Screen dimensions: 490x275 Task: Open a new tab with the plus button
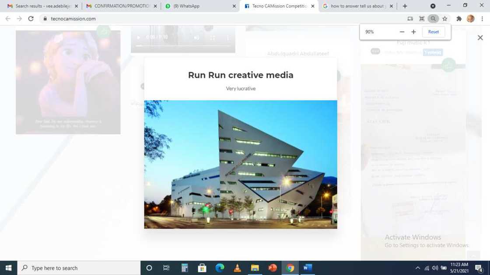405,6
